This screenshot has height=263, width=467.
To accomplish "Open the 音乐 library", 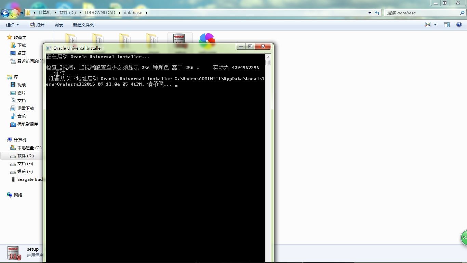I will point(22,116).
